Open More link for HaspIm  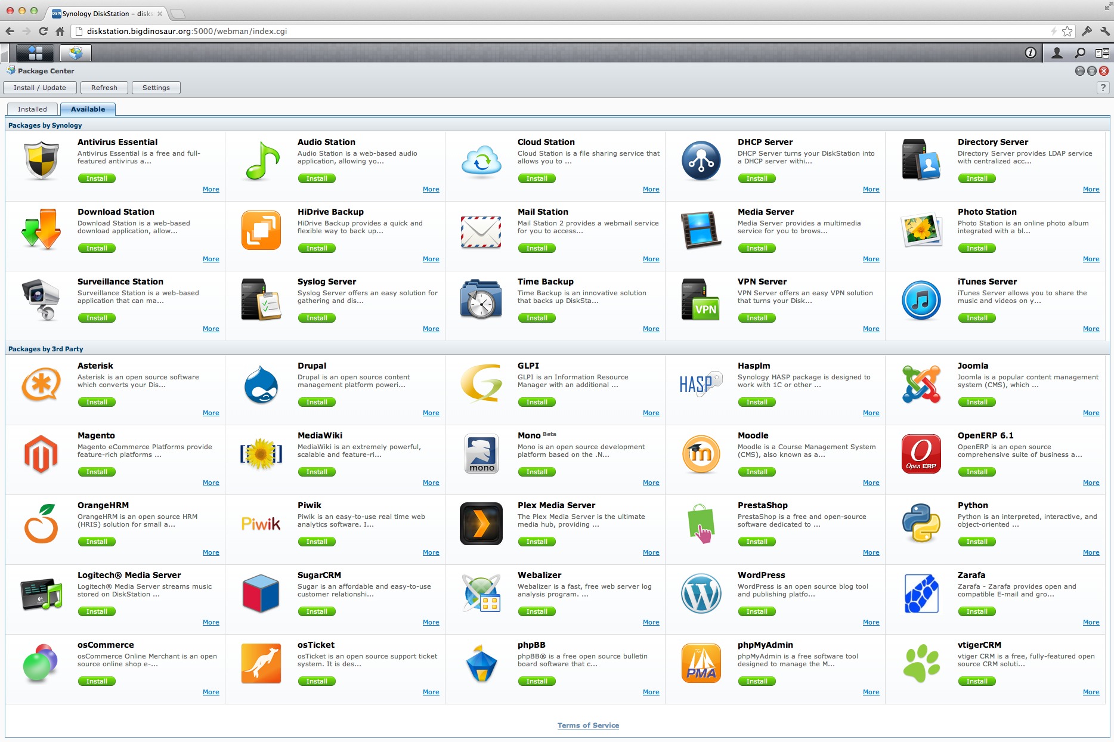click(x=871, y=413)
